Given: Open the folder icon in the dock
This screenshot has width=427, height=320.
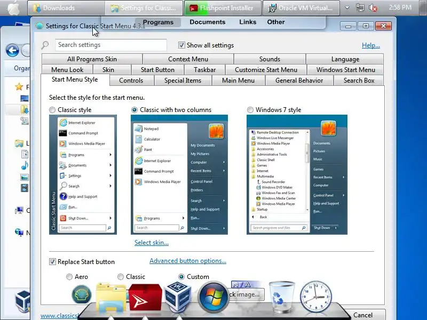Looking at the screenshot, I should [x=111, y=297].
